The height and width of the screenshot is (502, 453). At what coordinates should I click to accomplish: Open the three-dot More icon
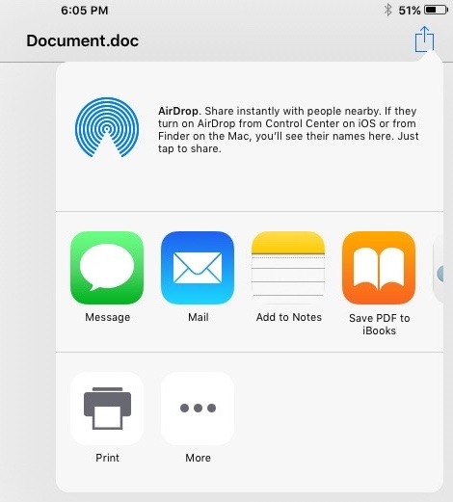click(x=198, y=409)
